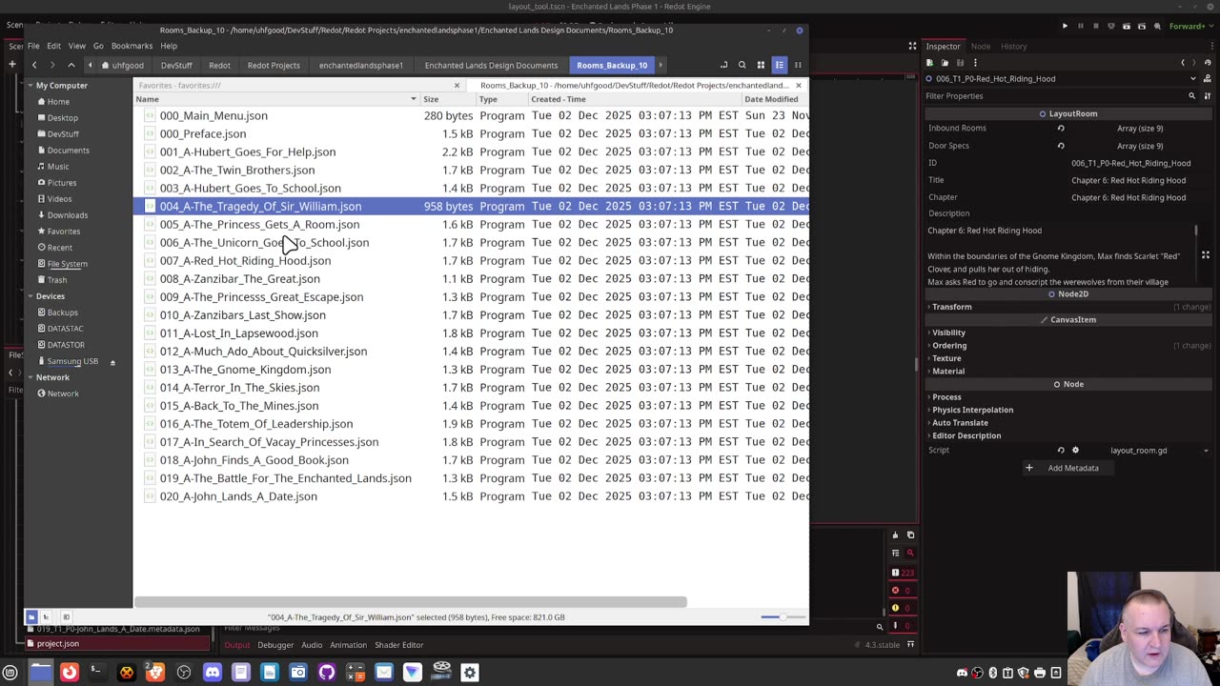Open the script settings gear icon
The width and height of the screenshot is (1220, 686).
1075,451
